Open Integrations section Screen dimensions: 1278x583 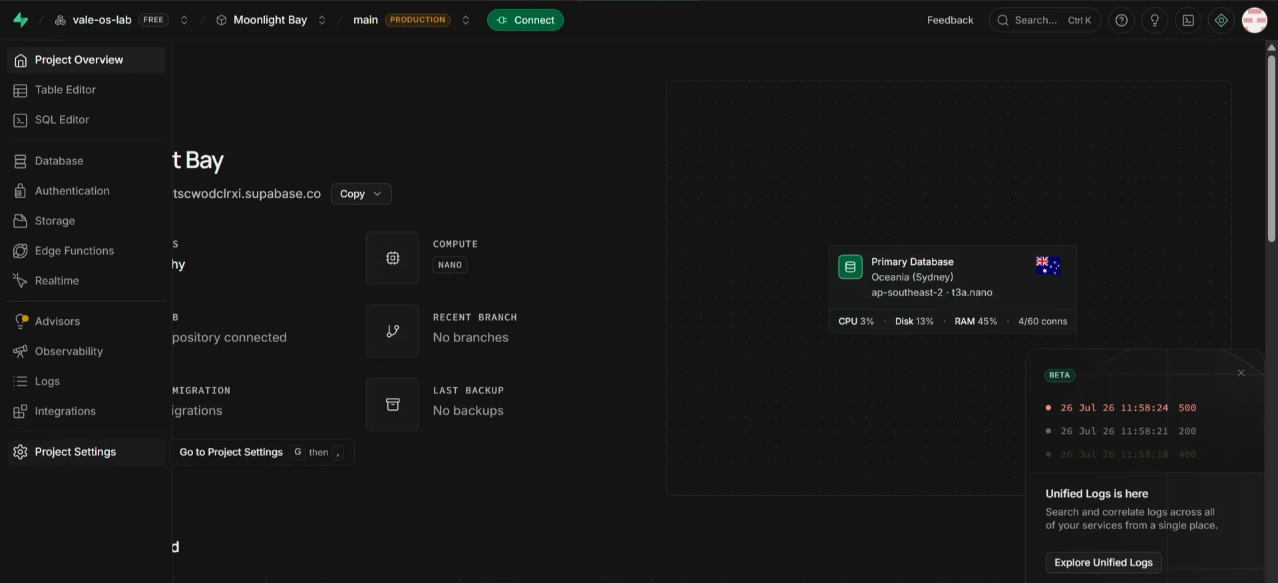(87, 411)
